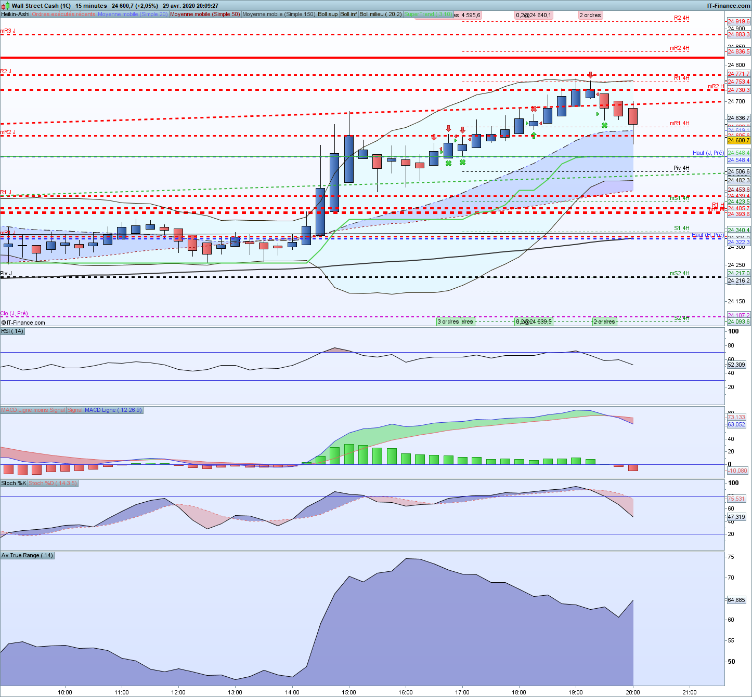Viewport: 752px width, 697px height.
Task: Click the green 3 ordres tag
Action: click(x=448, y=321)
